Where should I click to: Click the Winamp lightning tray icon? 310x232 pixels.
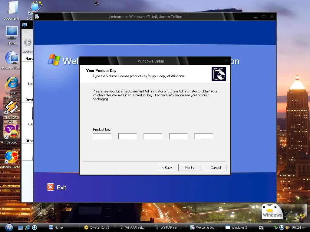pos(288,227)
